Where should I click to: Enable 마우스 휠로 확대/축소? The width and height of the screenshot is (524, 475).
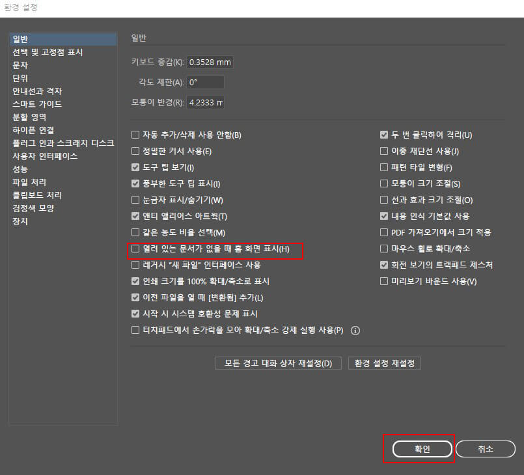pyautogui.click(x=384, y=249)
